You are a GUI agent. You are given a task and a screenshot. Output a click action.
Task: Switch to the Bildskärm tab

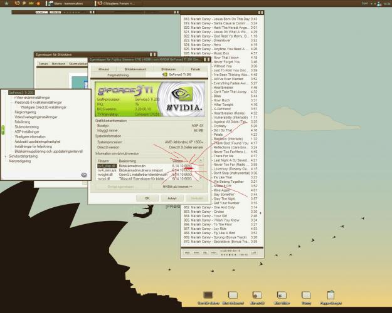[169, 69]
